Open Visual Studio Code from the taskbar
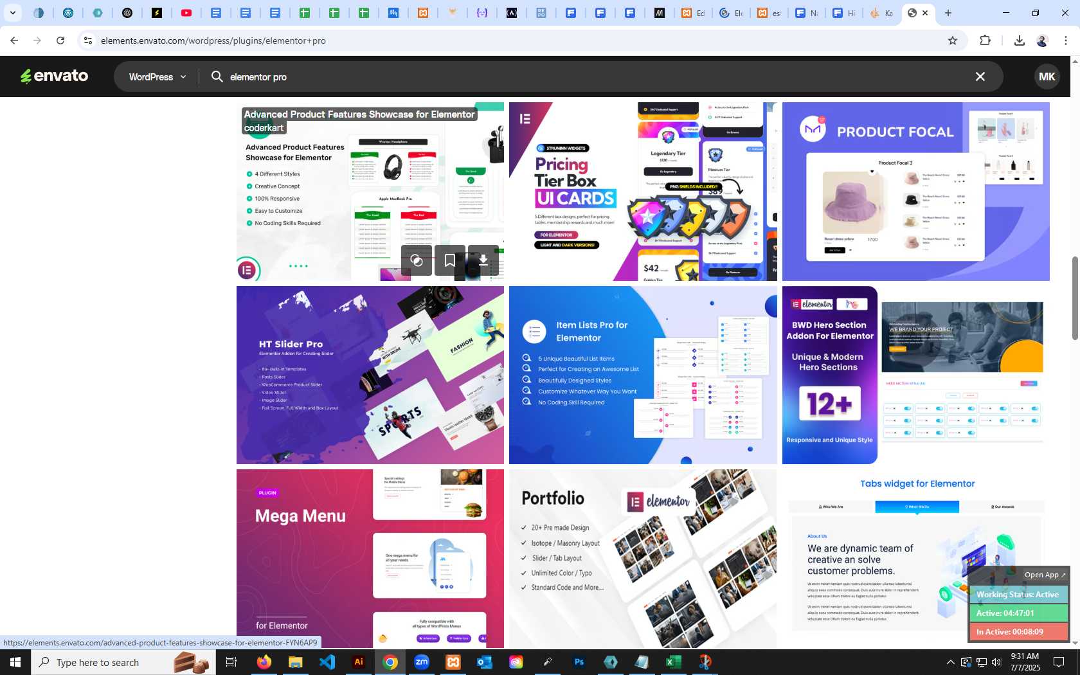The width and height of the screenshot is (1080, 675). coord(327,662)
